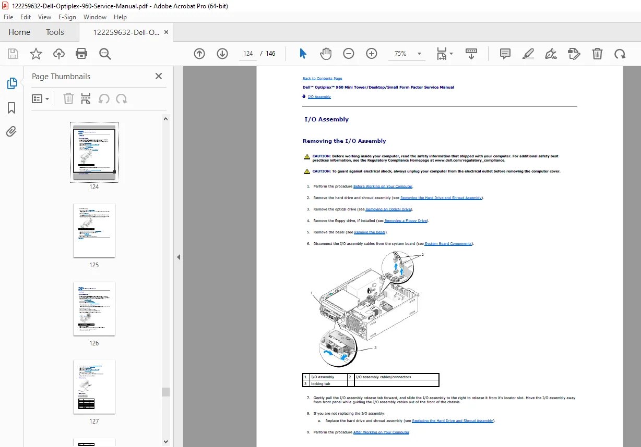
Task: Open the fit page scrolling options icon
Action: click(442, 54)
